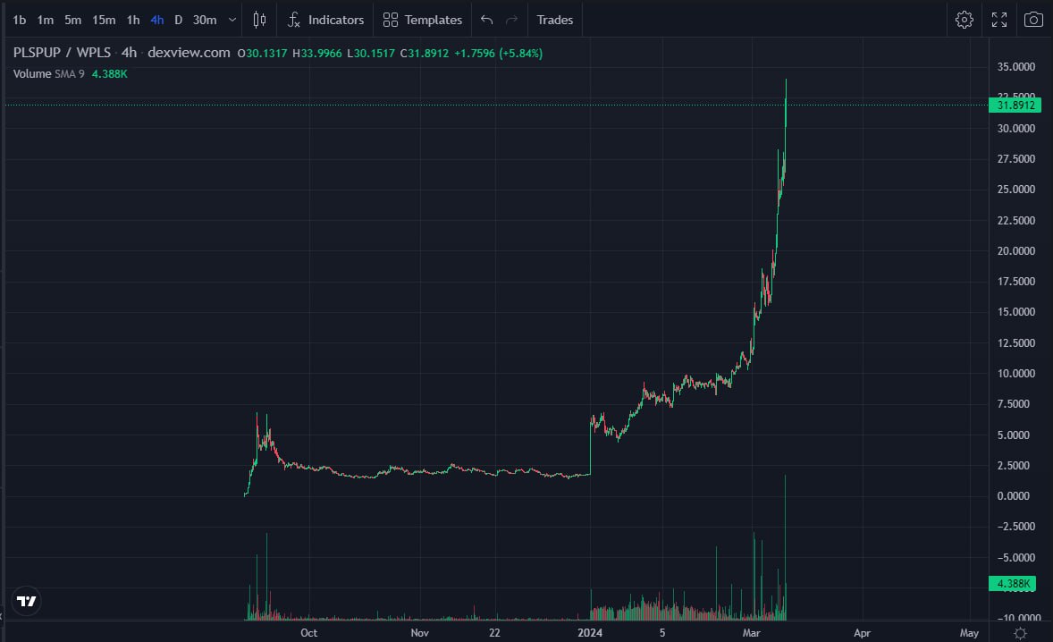Click the C31.8912 close value in header
Screen dimensions: 1053x642
(x=425, y=53)
